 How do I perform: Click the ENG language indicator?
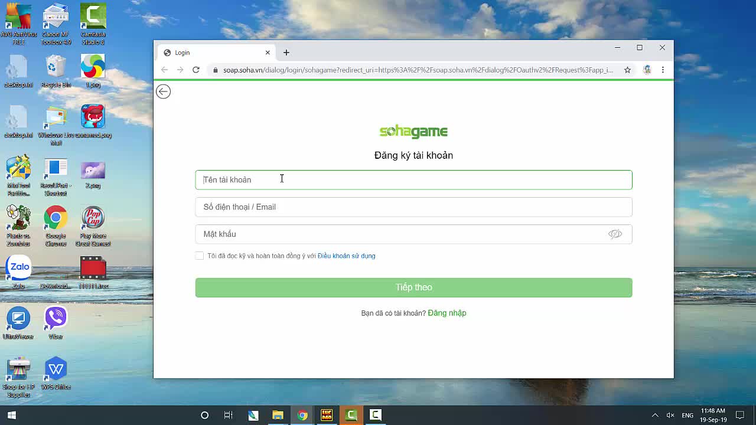687,415
